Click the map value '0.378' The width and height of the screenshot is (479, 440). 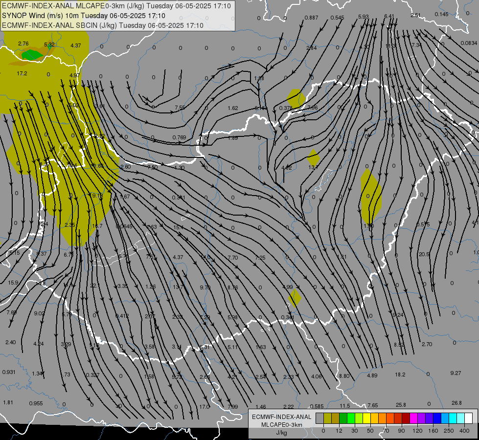coord(286,108)
